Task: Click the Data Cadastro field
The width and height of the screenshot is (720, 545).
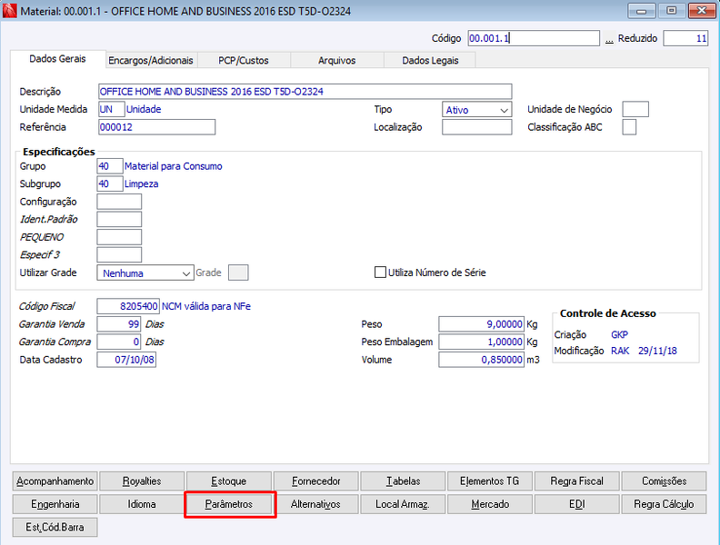Action: (x=126, y=360)
